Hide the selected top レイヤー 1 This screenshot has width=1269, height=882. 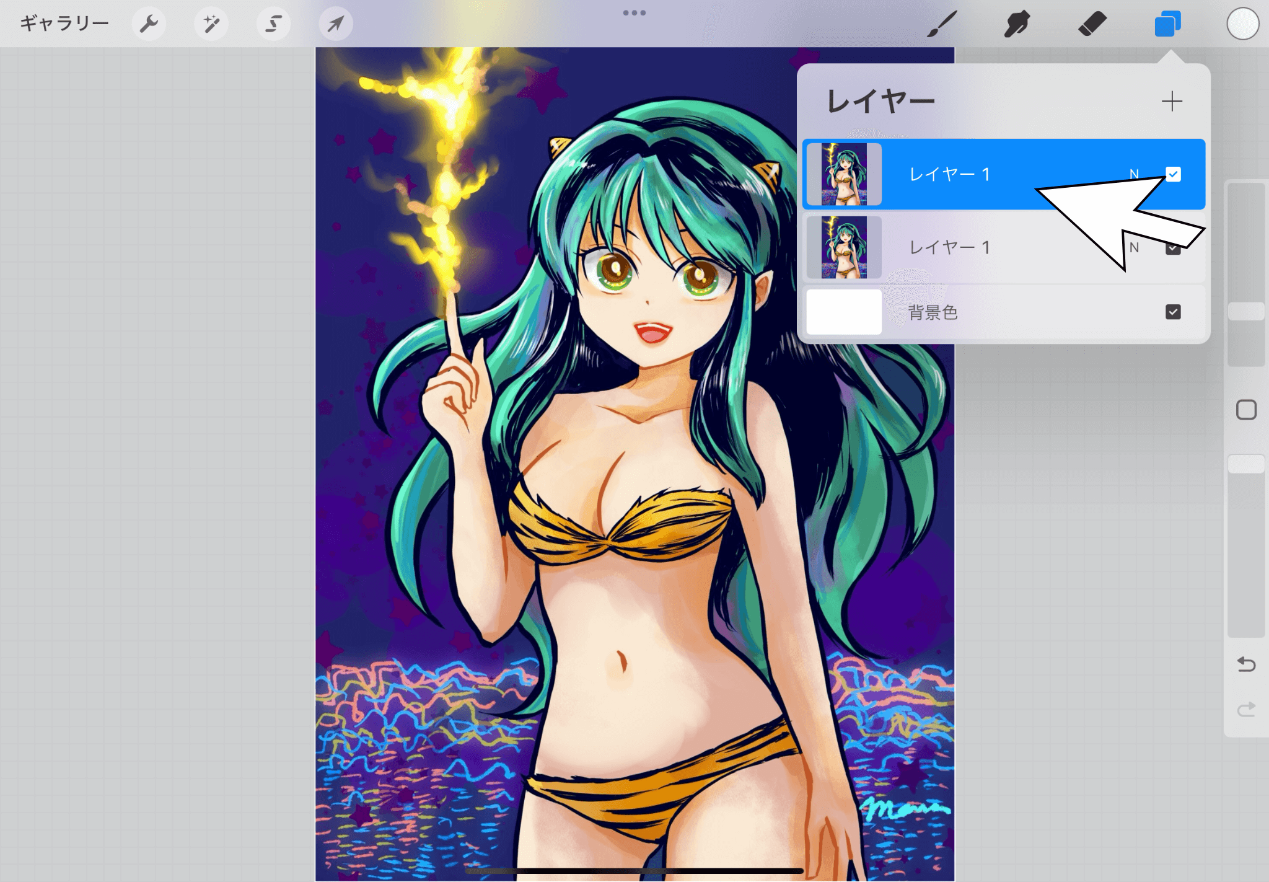pyautogui.click(x=1173, y=174)
